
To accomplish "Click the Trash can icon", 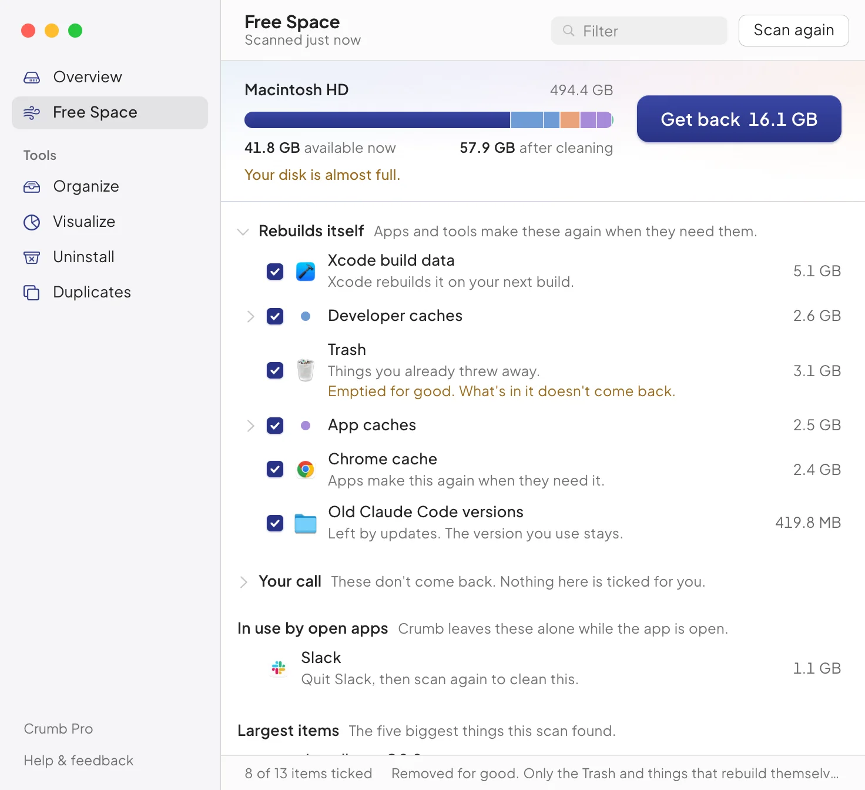I will (x=306, y=370).
